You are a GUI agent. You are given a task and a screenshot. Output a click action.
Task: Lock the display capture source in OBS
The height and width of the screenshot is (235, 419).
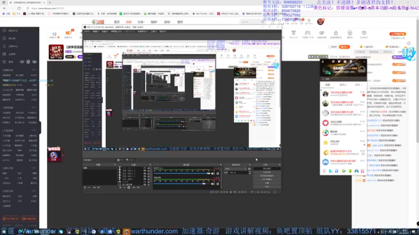(149, 184)
